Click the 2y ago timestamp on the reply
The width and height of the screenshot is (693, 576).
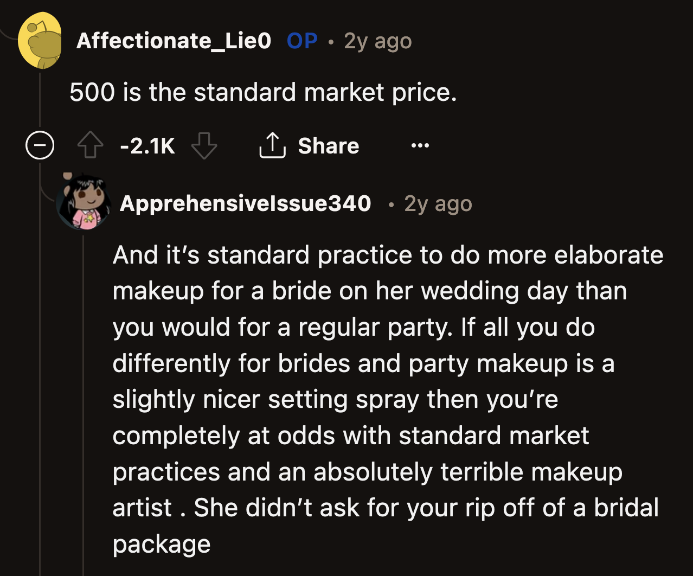click(x=437, y=203)
